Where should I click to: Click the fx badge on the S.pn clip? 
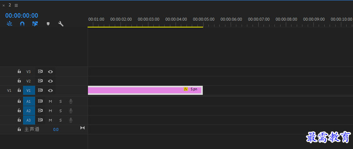pyautogui.click(x=186, y=89)
